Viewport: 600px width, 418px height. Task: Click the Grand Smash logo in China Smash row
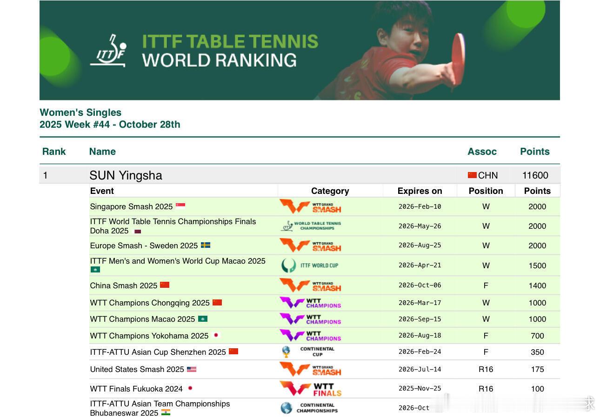click(x=310, y=285)
